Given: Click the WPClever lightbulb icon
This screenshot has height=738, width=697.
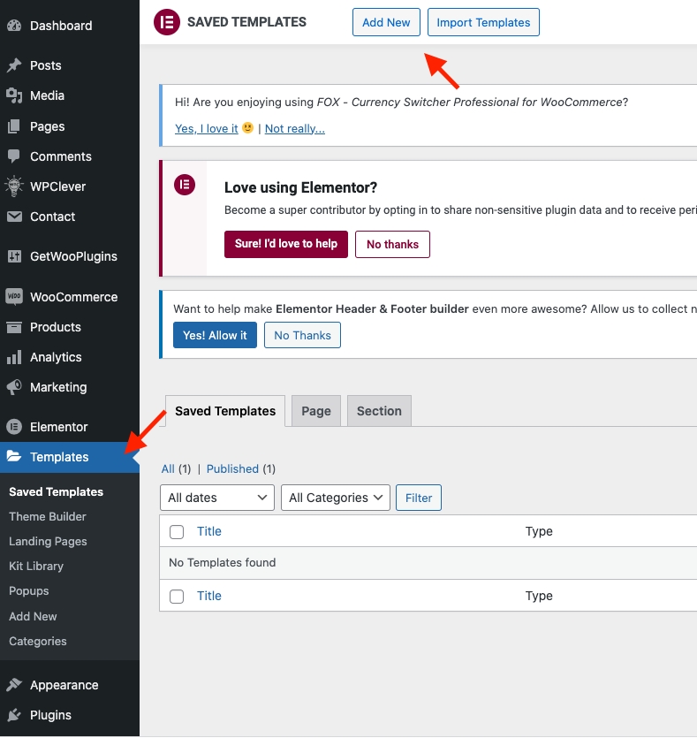Looking at the screenshot, I should click(14, 186).
